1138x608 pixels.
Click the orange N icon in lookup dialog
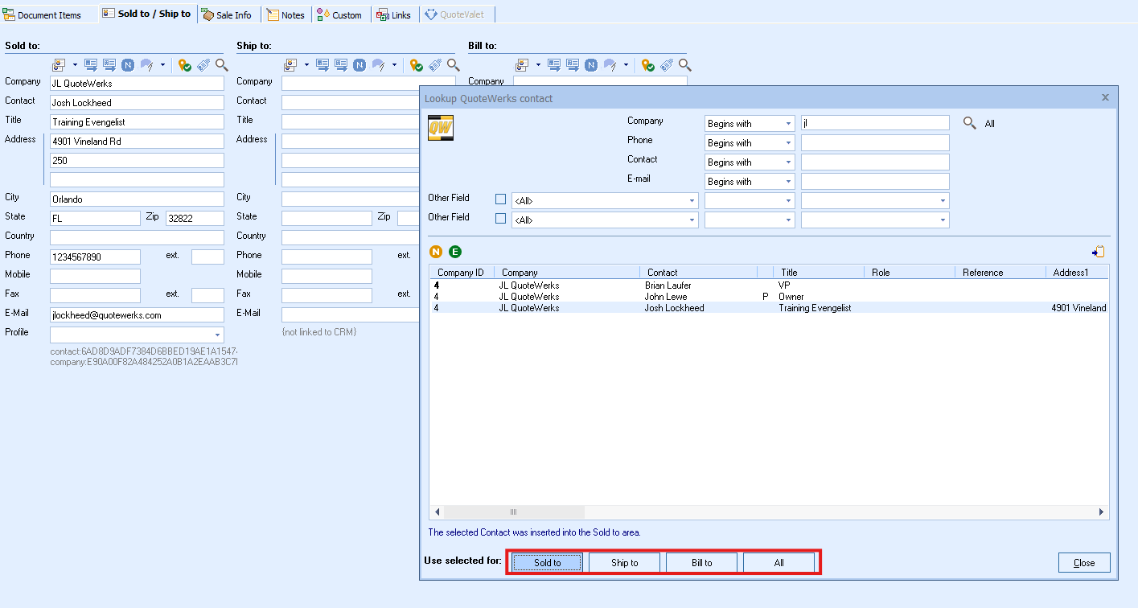click(436, 252)
